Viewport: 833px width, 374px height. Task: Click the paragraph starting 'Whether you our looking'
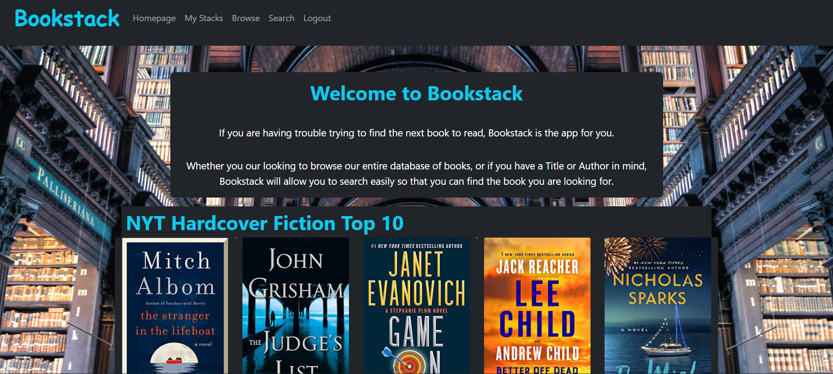416,174
